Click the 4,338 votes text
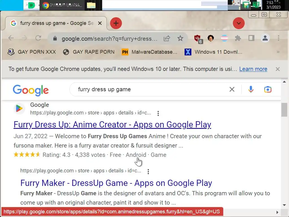 [x=90, y=155]
